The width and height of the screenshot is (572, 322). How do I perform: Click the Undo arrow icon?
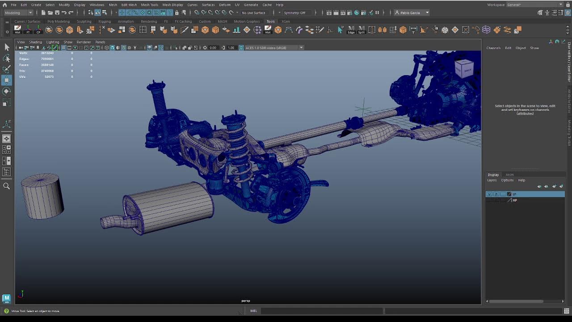click(x=64, y=13)
